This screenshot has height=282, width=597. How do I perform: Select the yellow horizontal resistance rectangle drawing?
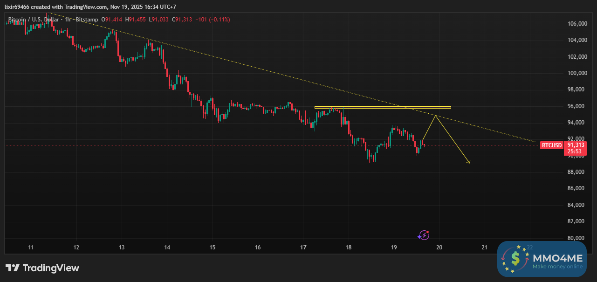click(383, 108)
